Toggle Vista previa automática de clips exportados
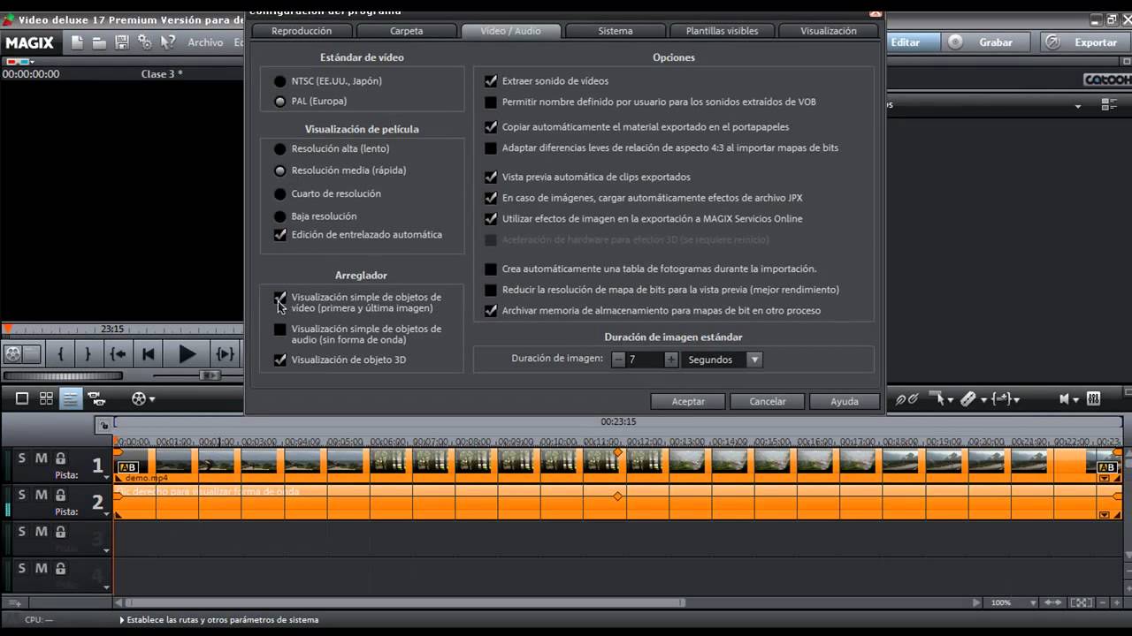 491,178
